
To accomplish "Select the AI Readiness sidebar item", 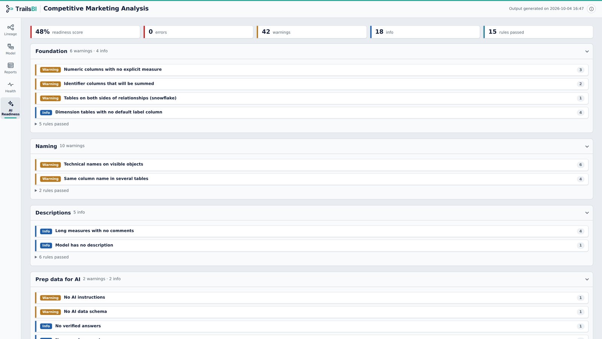I will pos(11,108).
